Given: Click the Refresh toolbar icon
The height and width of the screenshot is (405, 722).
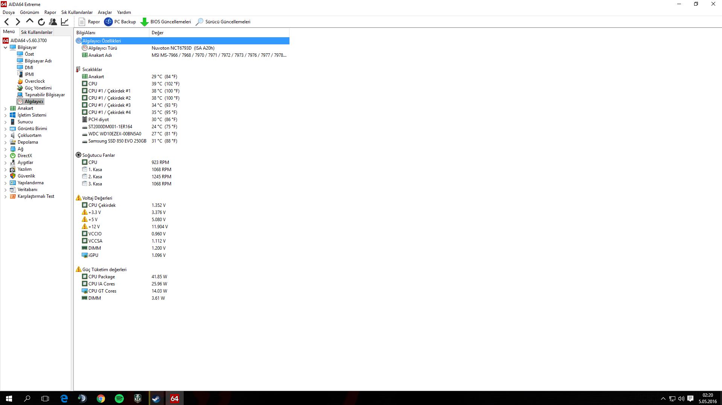Looking at the screenshot, I should [41, 22].
